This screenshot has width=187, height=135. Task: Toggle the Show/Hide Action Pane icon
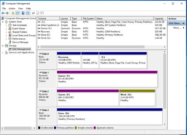28,13
